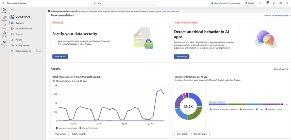Open Solutions in left rail
The image size is (291, 140).
pyautogui.click(x=4, y=18)
